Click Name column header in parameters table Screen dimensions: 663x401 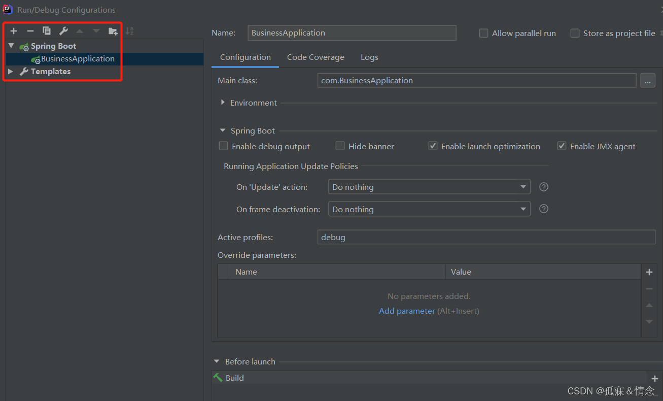coord(338,272)
